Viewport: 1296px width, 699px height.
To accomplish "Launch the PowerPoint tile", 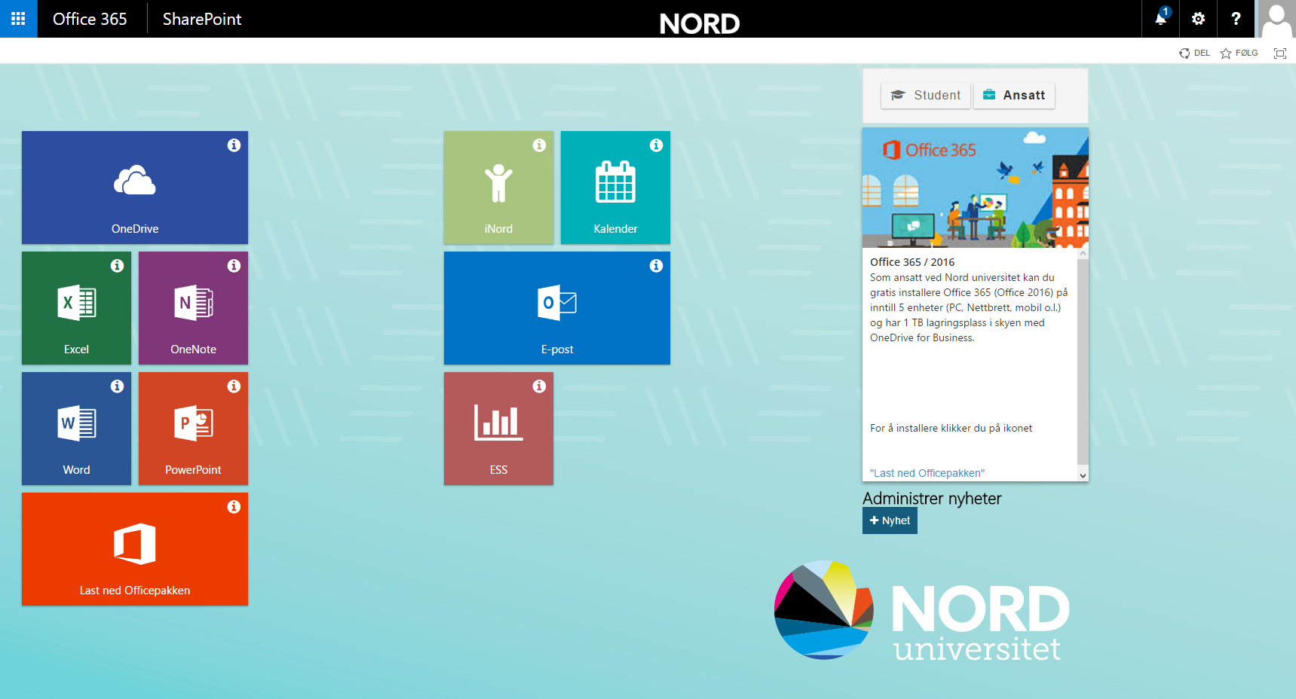I will pos(193,429).
